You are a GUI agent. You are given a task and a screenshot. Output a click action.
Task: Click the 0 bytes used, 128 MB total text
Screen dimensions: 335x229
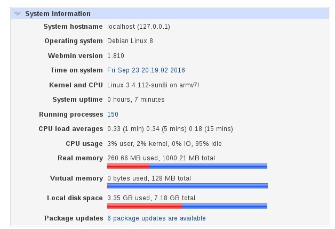[149, 178]
